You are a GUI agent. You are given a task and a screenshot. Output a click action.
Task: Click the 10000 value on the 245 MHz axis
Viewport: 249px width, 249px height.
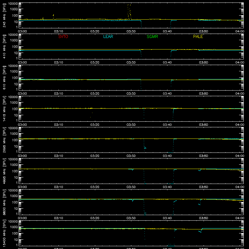coord(13,3)
